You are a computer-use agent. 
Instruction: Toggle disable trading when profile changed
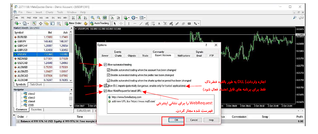tap(109, 75)
